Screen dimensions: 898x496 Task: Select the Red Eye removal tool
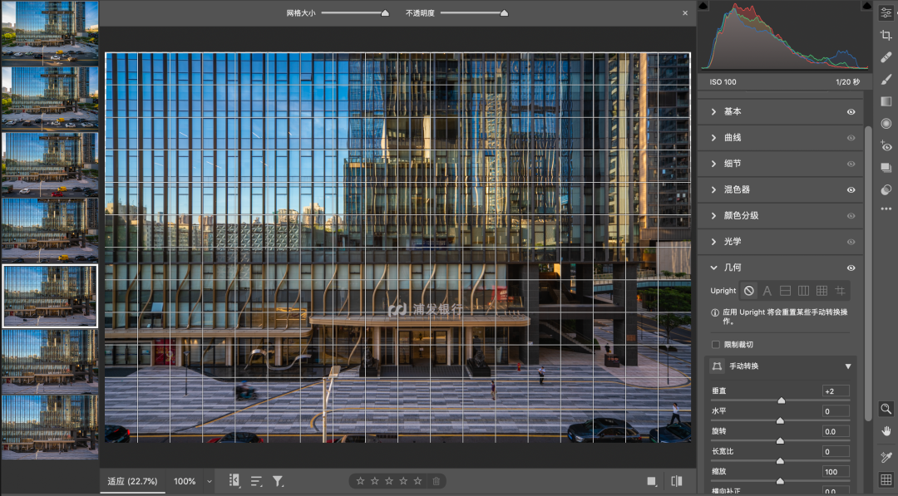point(886,146)
